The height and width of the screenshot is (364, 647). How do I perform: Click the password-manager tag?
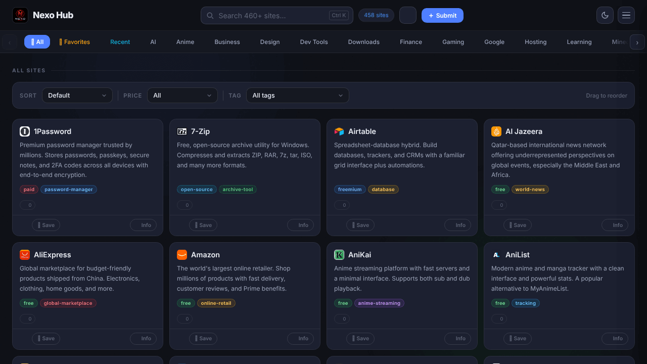[69, 190]
